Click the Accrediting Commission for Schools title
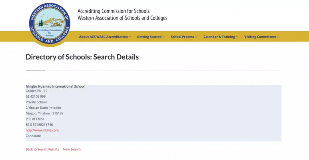309x160 pixels. pyautogui.click(x=114, y=11)
